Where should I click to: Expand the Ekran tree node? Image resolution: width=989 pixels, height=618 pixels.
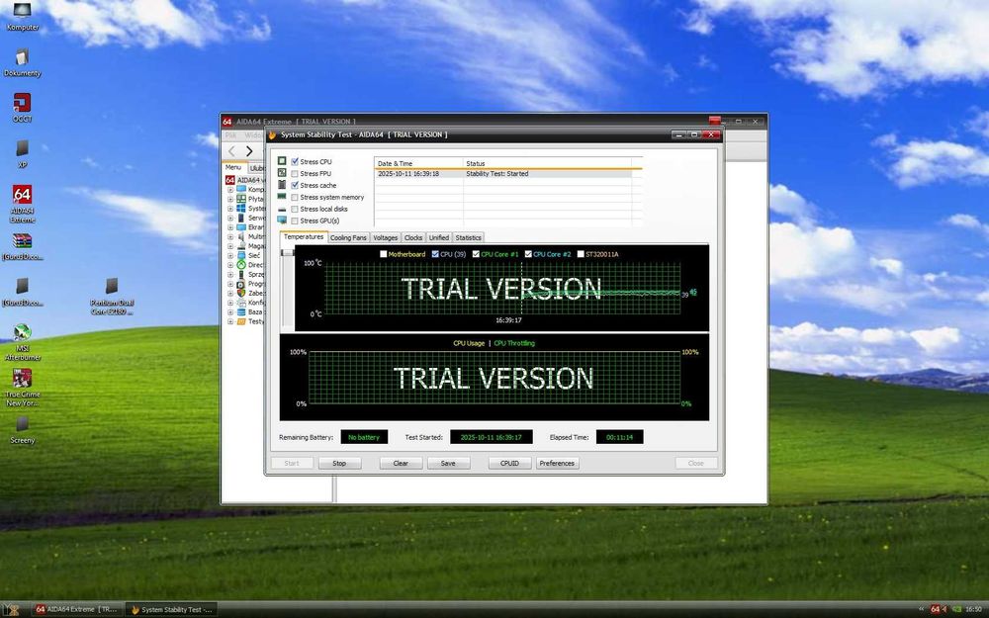[230, 227]
